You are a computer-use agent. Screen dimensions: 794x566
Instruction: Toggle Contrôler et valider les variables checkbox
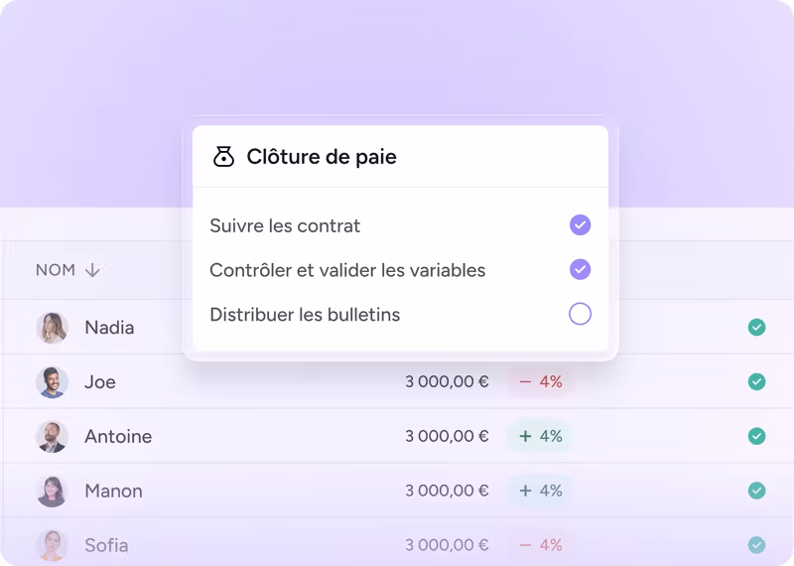(x=580, y=269)
